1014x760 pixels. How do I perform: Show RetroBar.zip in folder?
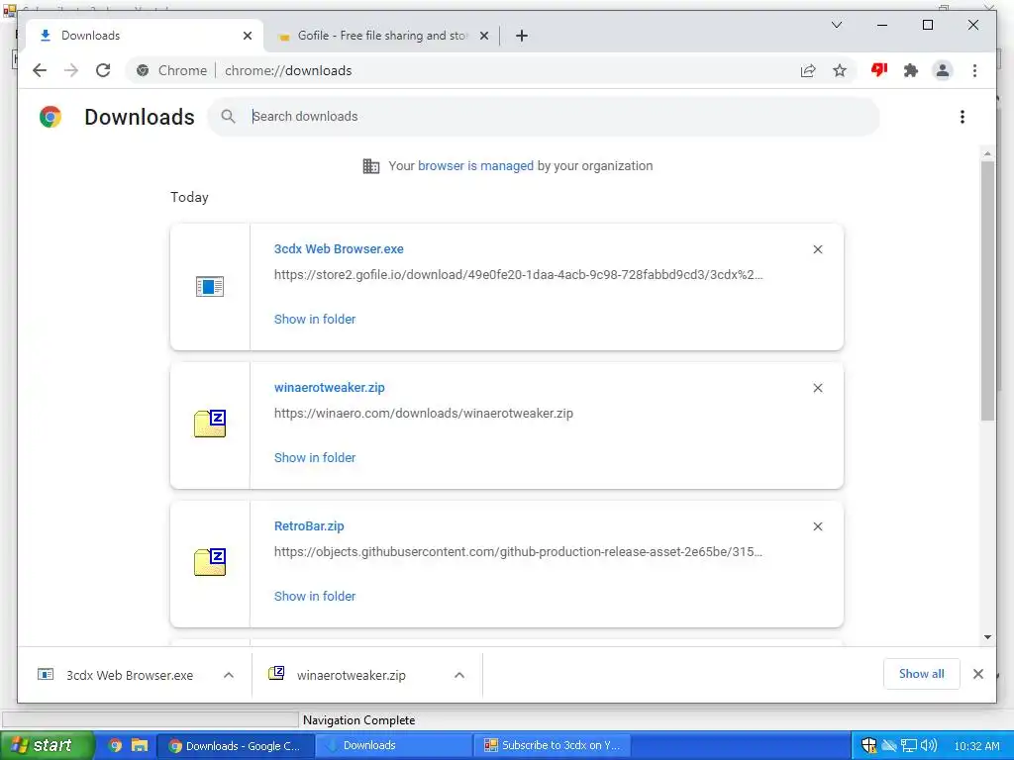tap(315, 597)
